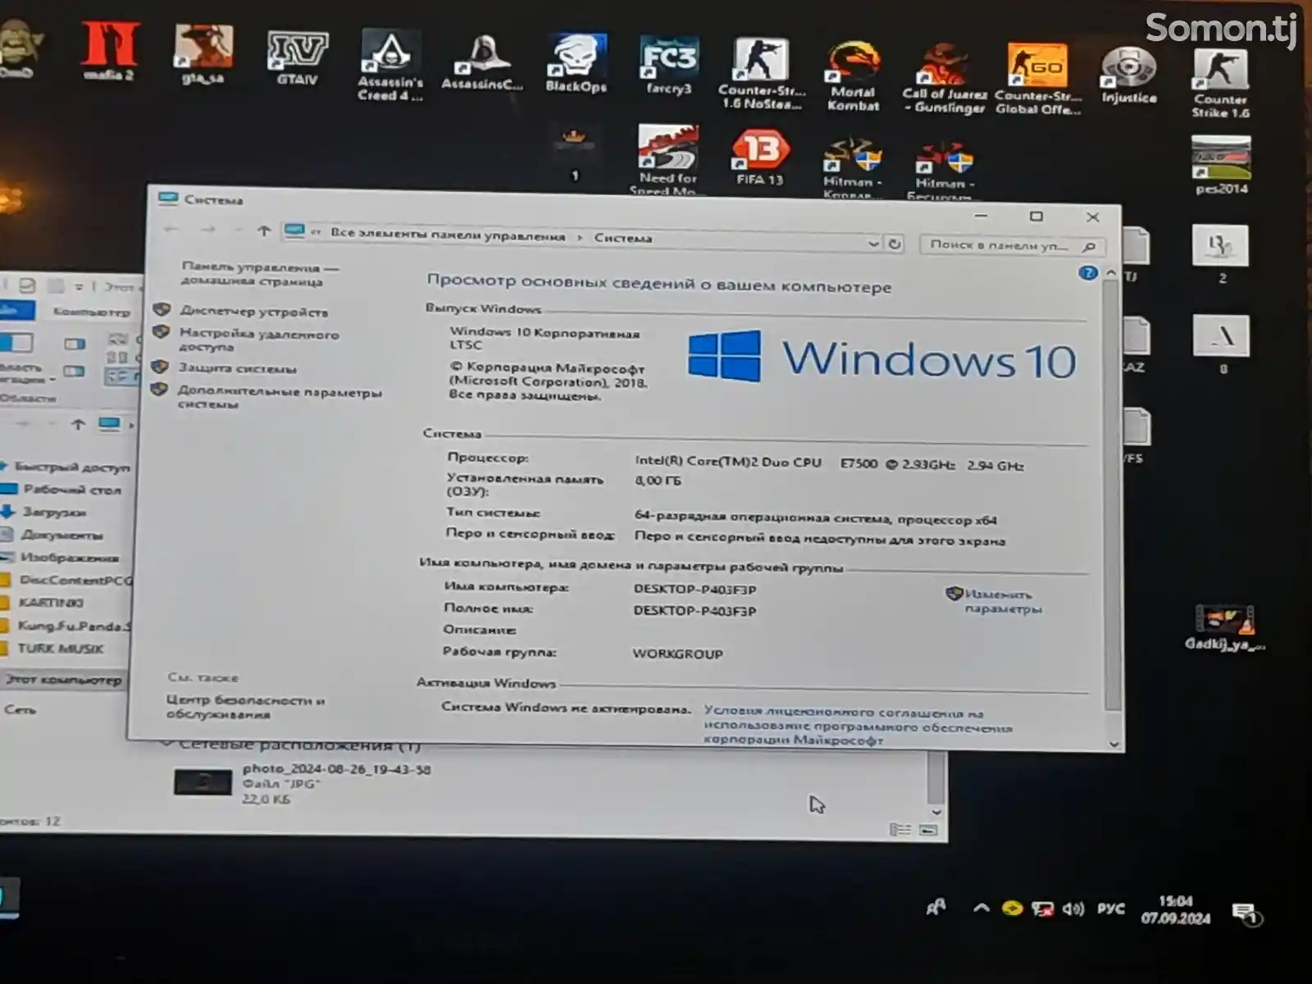The image size is (1312, 984).
Task: Click the Система breadcrumb segment
Action: (622, 238)
